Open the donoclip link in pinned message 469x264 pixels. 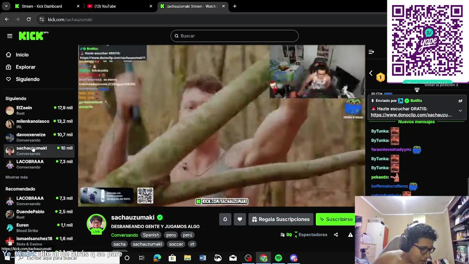pyautogui.click(x=411, y=115)
